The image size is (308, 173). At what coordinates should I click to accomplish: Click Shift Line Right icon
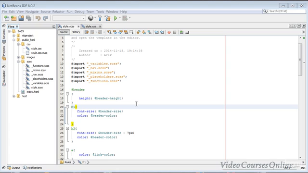pyautogui.click(x=162, y=32)
